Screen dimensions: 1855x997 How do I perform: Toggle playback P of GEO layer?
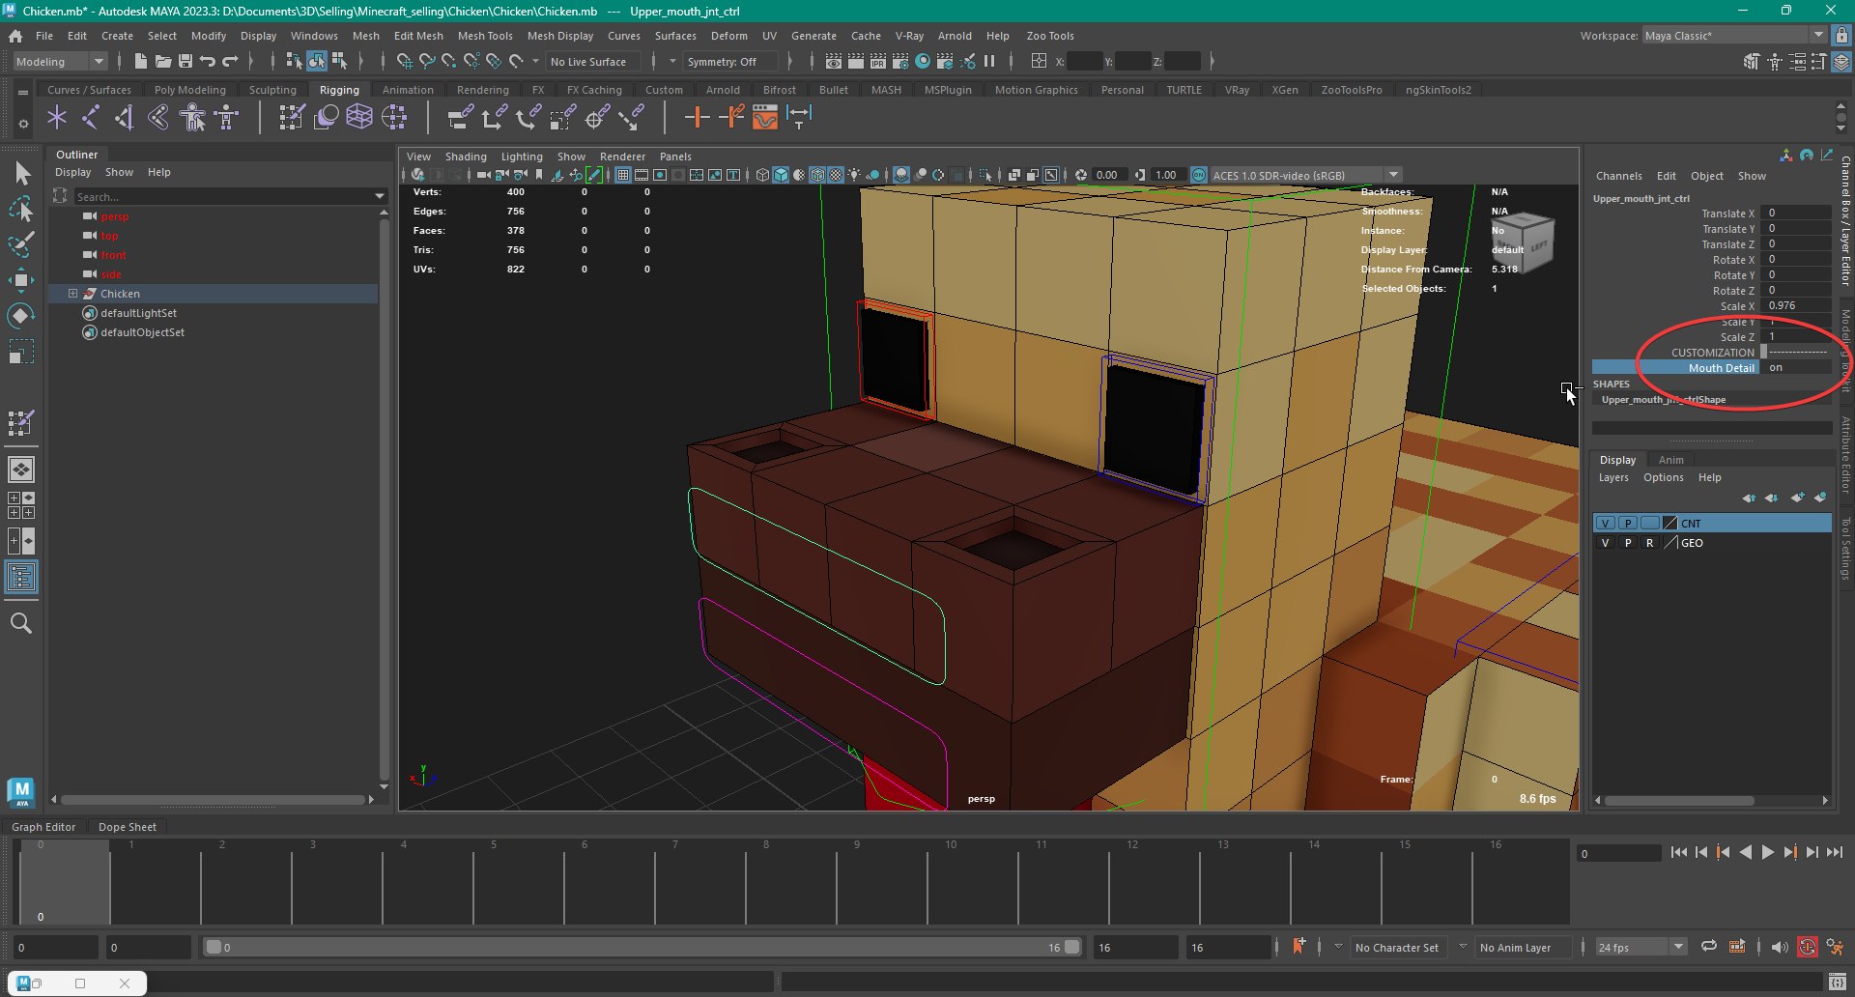[x=1627, y=543]
